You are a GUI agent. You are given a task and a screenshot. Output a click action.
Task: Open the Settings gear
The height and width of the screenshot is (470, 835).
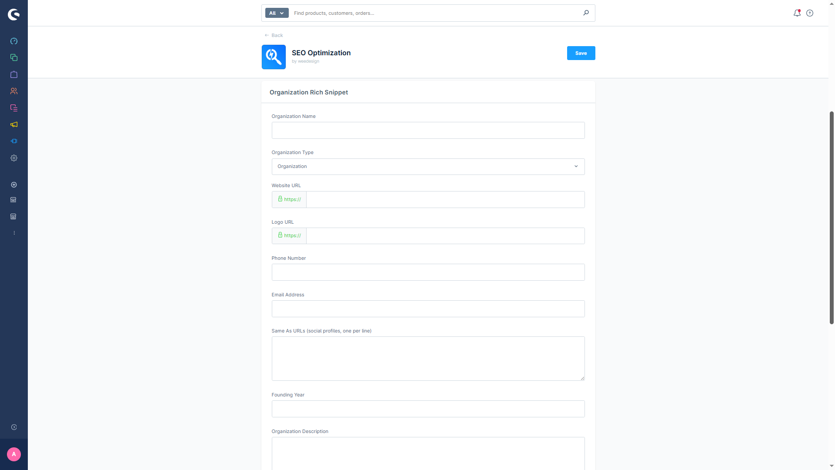(x=14, y=158)
